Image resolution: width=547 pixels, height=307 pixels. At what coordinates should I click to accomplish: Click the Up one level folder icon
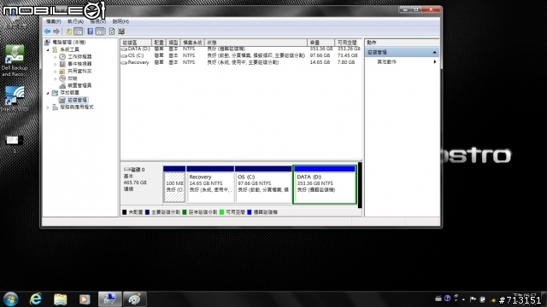point(68,32)
